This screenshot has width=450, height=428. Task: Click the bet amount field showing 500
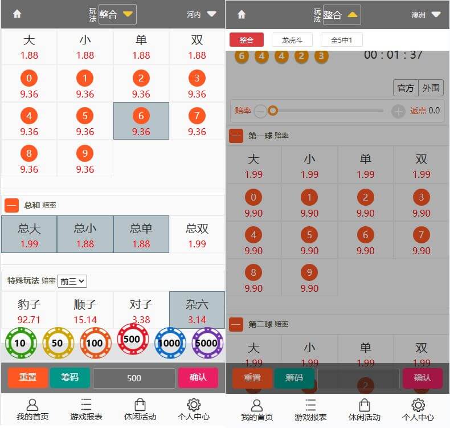[x=134, y=378]
